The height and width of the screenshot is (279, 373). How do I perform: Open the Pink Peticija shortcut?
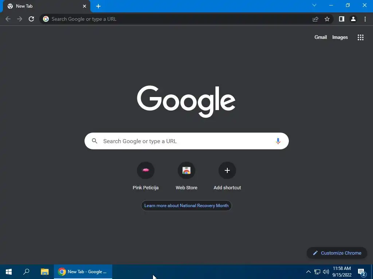pos(146,176)
